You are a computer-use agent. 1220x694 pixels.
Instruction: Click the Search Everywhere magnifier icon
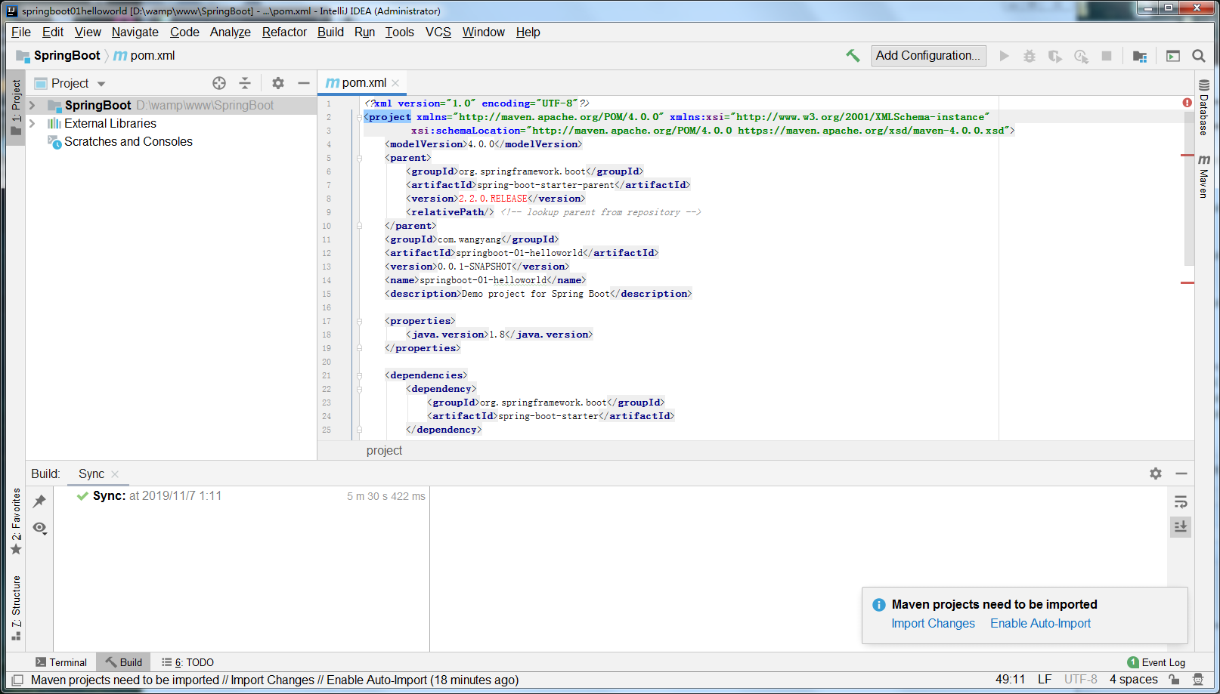coord(1198,56)
